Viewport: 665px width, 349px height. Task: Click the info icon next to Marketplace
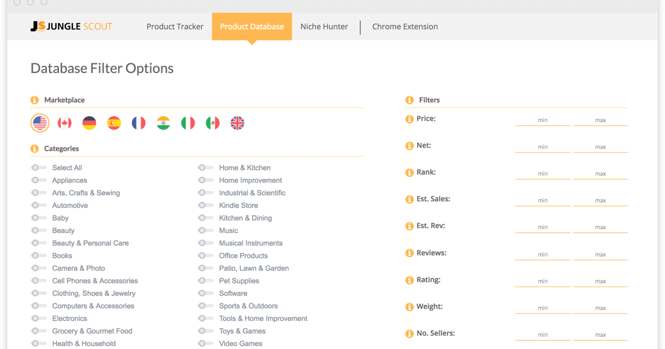[34, 100]
